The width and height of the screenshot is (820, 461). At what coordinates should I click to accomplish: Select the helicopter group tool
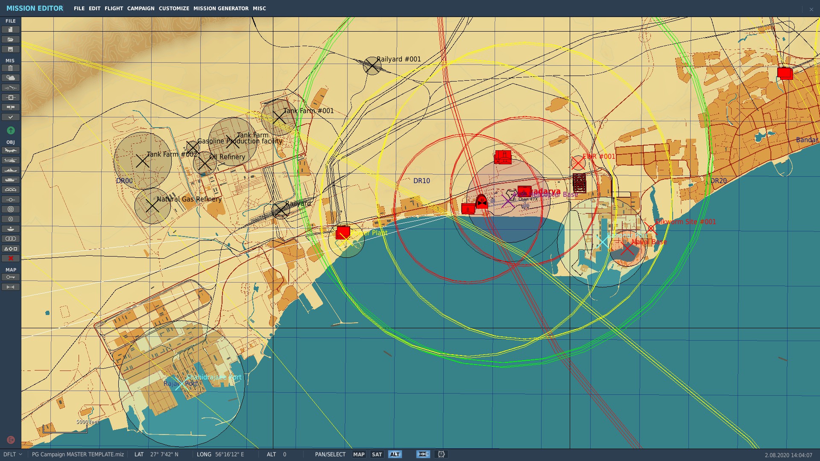click(11, 160)
